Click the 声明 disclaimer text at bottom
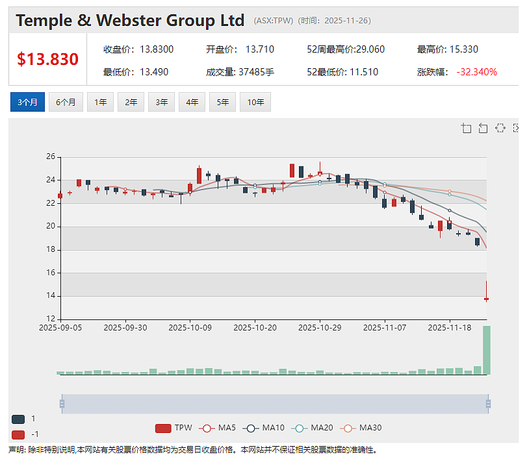527x459 pixels. point(194,450)
